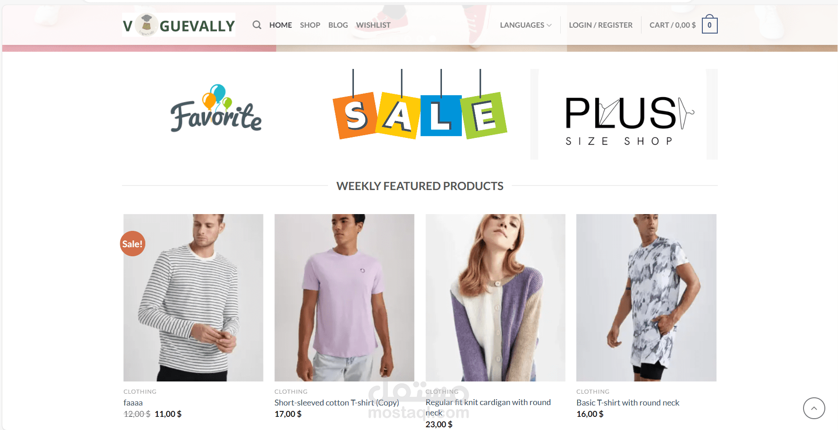838x430 pixels.
Task: Open the cart bag icon
Action: [x=710, y=25]
